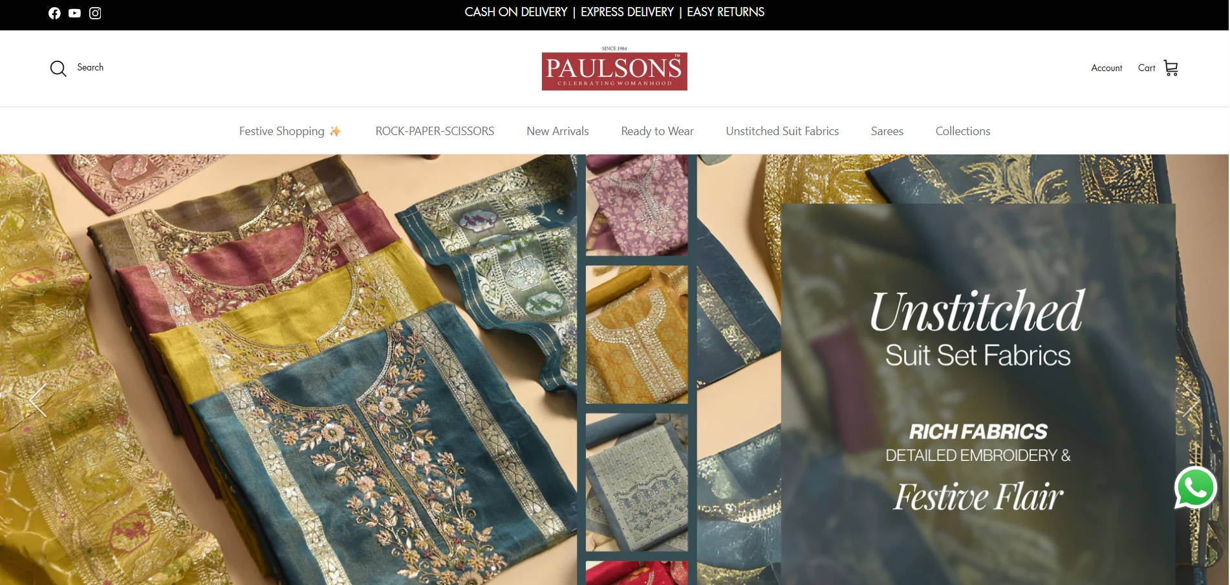
Task: Click the Account link
Action: (1106, 68)
